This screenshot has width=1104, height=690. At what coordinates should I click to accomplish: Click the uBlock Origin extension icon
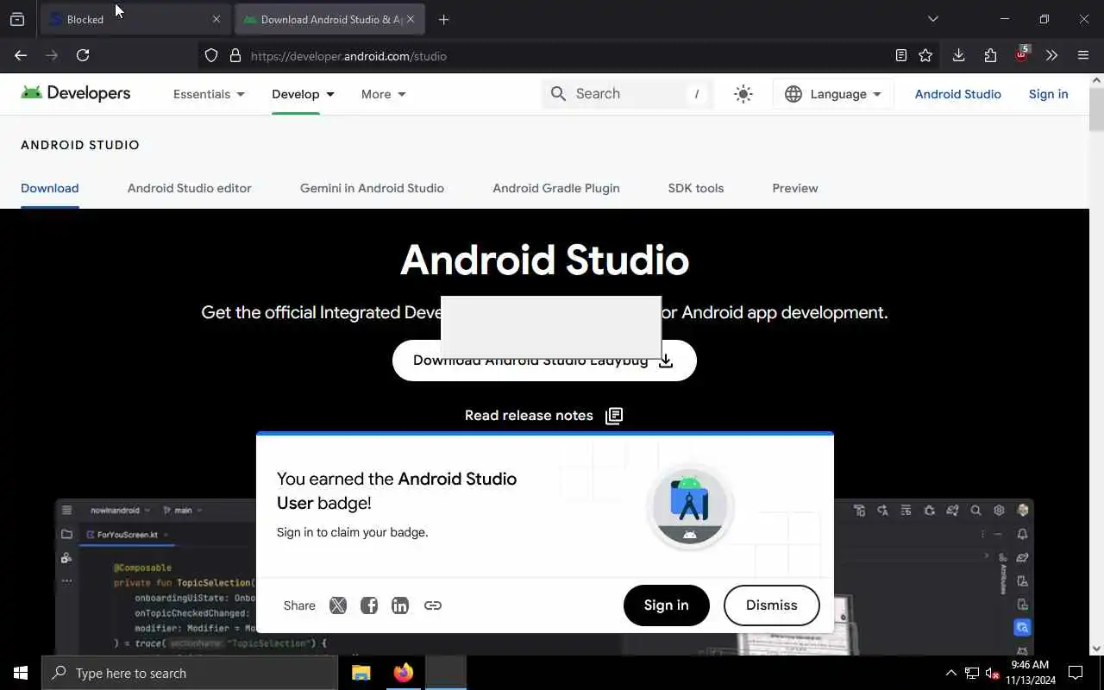coord(1022,53)
